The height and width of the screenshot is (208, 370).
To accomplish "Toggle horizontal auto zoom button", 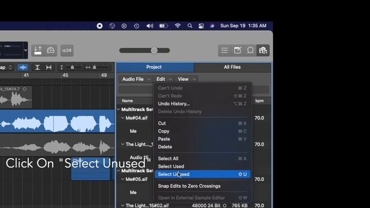I will tap(49, 68).
